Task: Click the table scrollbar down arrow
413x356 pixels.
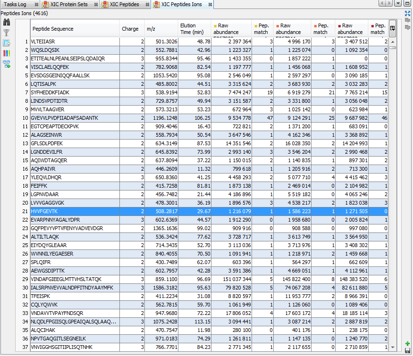Action: (392, 347)
